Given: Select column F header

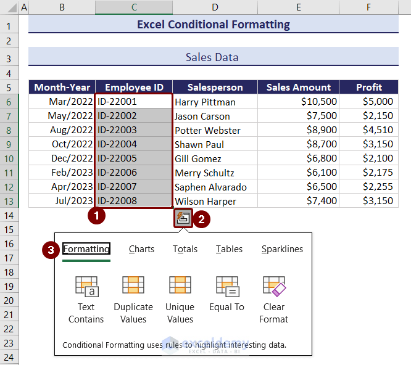Looking at the screenshot, I should (368, 7).
